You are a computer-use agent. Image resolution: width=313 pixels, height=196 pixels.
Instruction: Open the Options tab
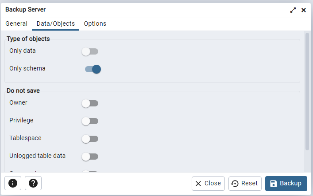point(95,24)
